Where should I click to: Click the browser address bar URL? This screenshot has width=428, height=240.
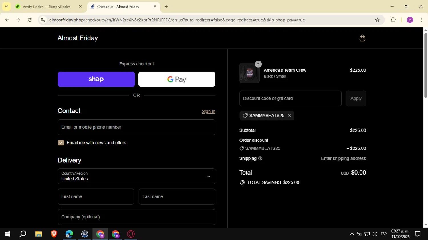177,20
